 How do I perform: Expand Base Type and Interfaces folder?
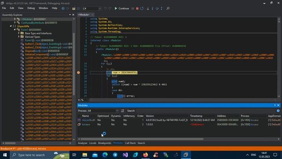[x=19, y=33]
